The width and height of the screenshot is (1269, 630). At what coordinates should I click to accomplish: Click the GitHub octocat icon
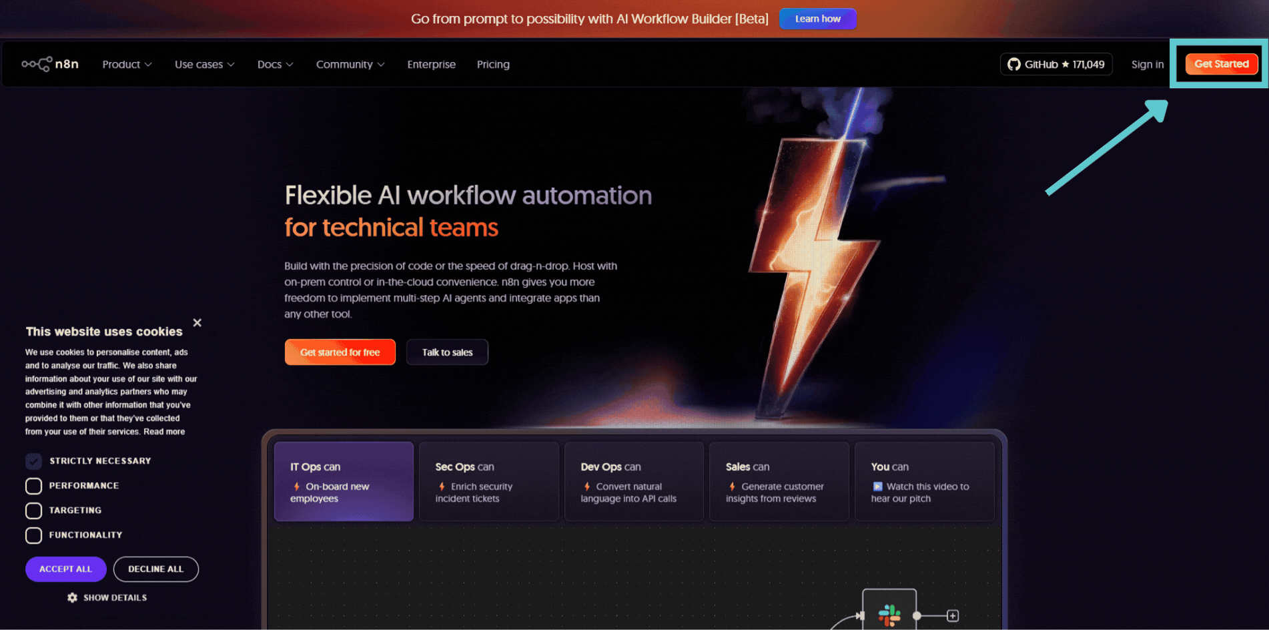tap(1013, 64)
